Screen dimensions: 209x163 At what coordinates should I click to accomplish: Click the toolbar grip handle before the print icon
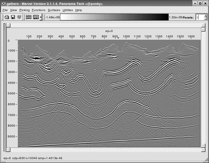[3, 17]
